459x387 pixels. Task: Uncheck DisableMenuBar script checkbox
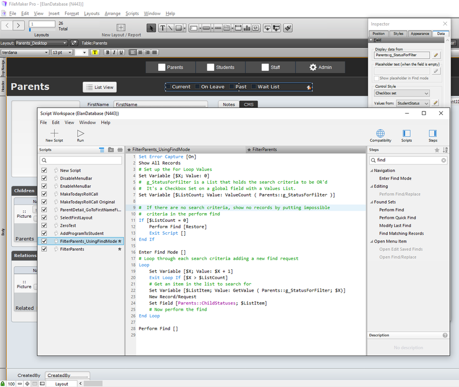[44, 178]
